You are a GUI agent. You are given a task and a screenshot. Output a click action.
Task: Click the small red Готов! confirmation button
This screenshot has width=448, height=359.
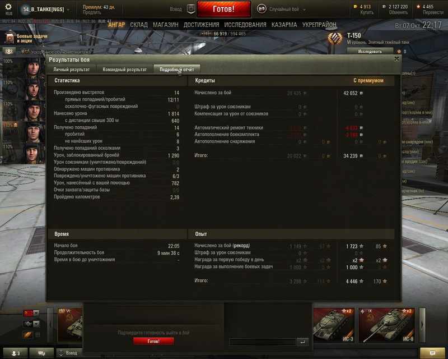153,341
